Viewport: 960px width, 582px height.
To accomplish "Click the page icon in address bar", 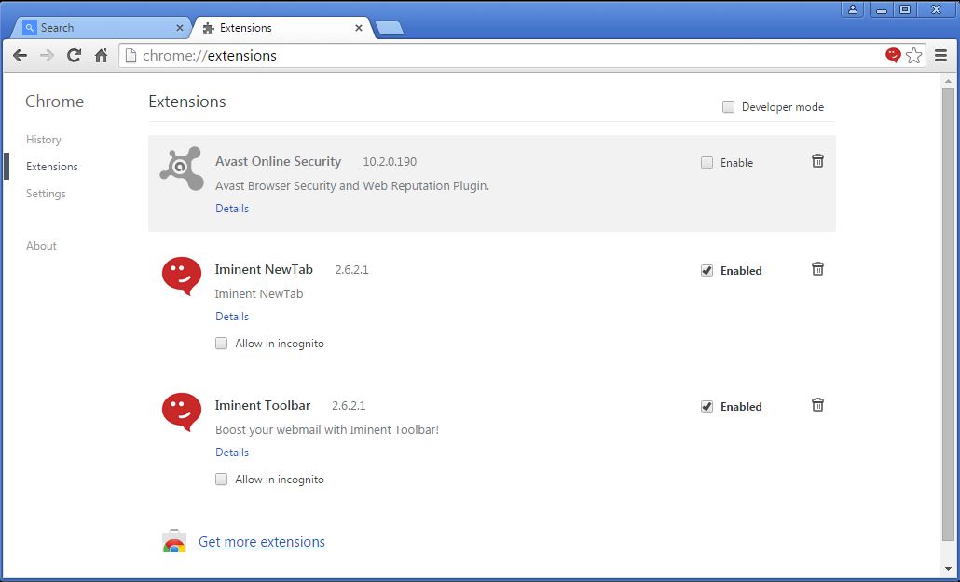I will pos(130,56).
